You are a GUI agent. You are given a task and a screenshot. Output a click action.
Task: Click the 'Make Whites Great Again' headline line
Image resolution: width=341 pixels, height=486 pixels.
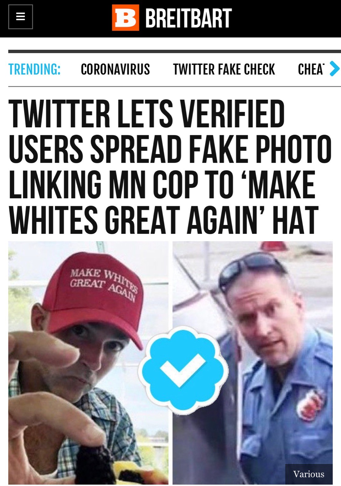[164, 220]
